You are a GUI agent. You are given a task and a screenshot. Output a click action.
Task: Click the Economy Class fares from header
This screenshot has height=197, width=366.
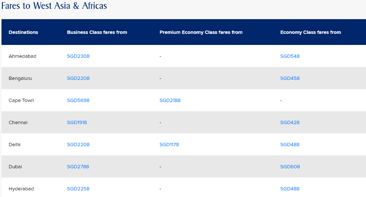(x=311, y=32)
